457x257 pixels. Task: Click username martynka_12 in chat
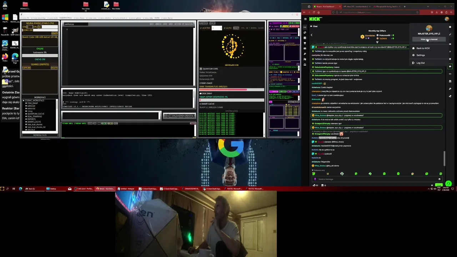(317, 55)
